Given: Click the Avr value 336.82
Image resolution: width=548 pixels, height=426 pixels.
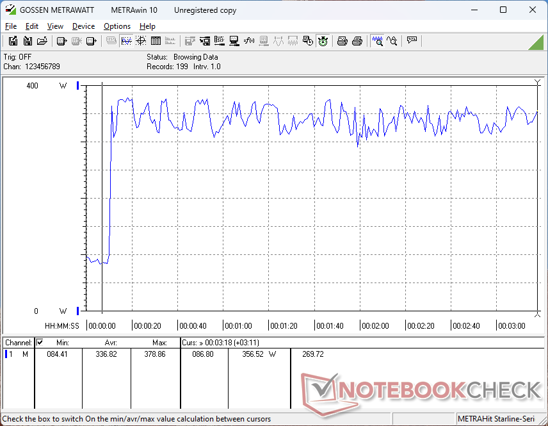Looking at the screenshot, I should point(106,354).
